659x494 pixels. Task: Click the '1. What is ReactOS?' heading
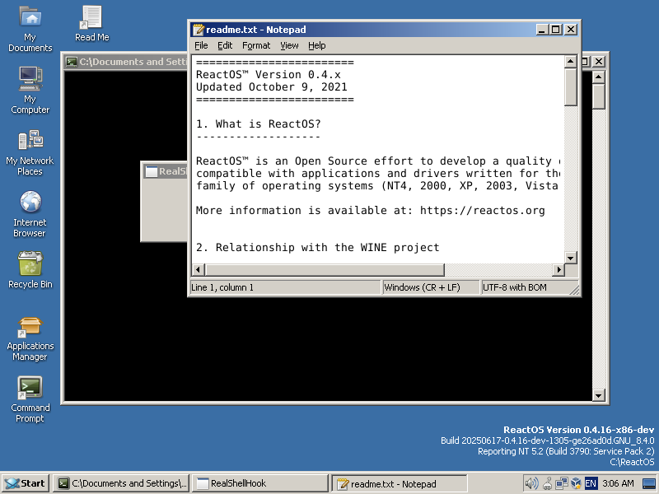click(x=259, y=124)
